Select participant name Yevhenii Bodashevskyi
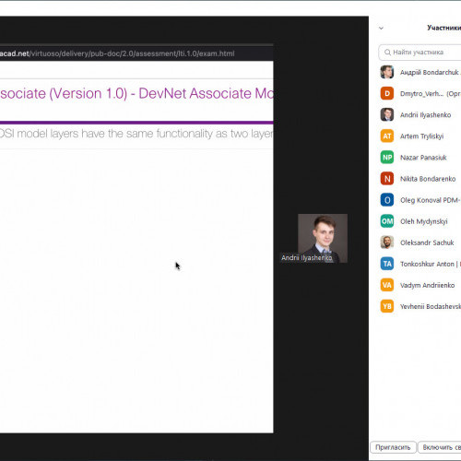461x461 pixels. click(431, 306)
